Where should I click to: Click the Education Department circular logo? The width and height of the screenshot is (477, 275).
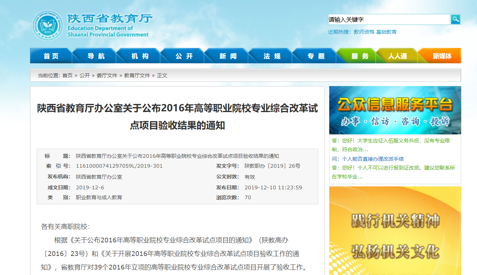[x=48, y=26]
